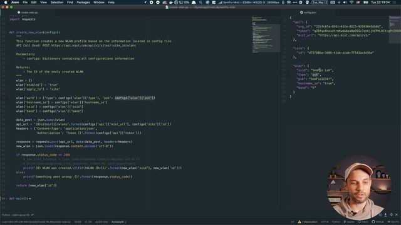Open the Wi-Fi signal info in menu bar
Screen dimensions: 401x225
pos(249,2)
